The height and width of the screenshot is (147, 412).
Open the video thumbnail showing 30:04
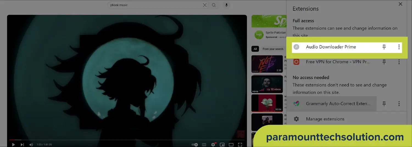[267, 103]
